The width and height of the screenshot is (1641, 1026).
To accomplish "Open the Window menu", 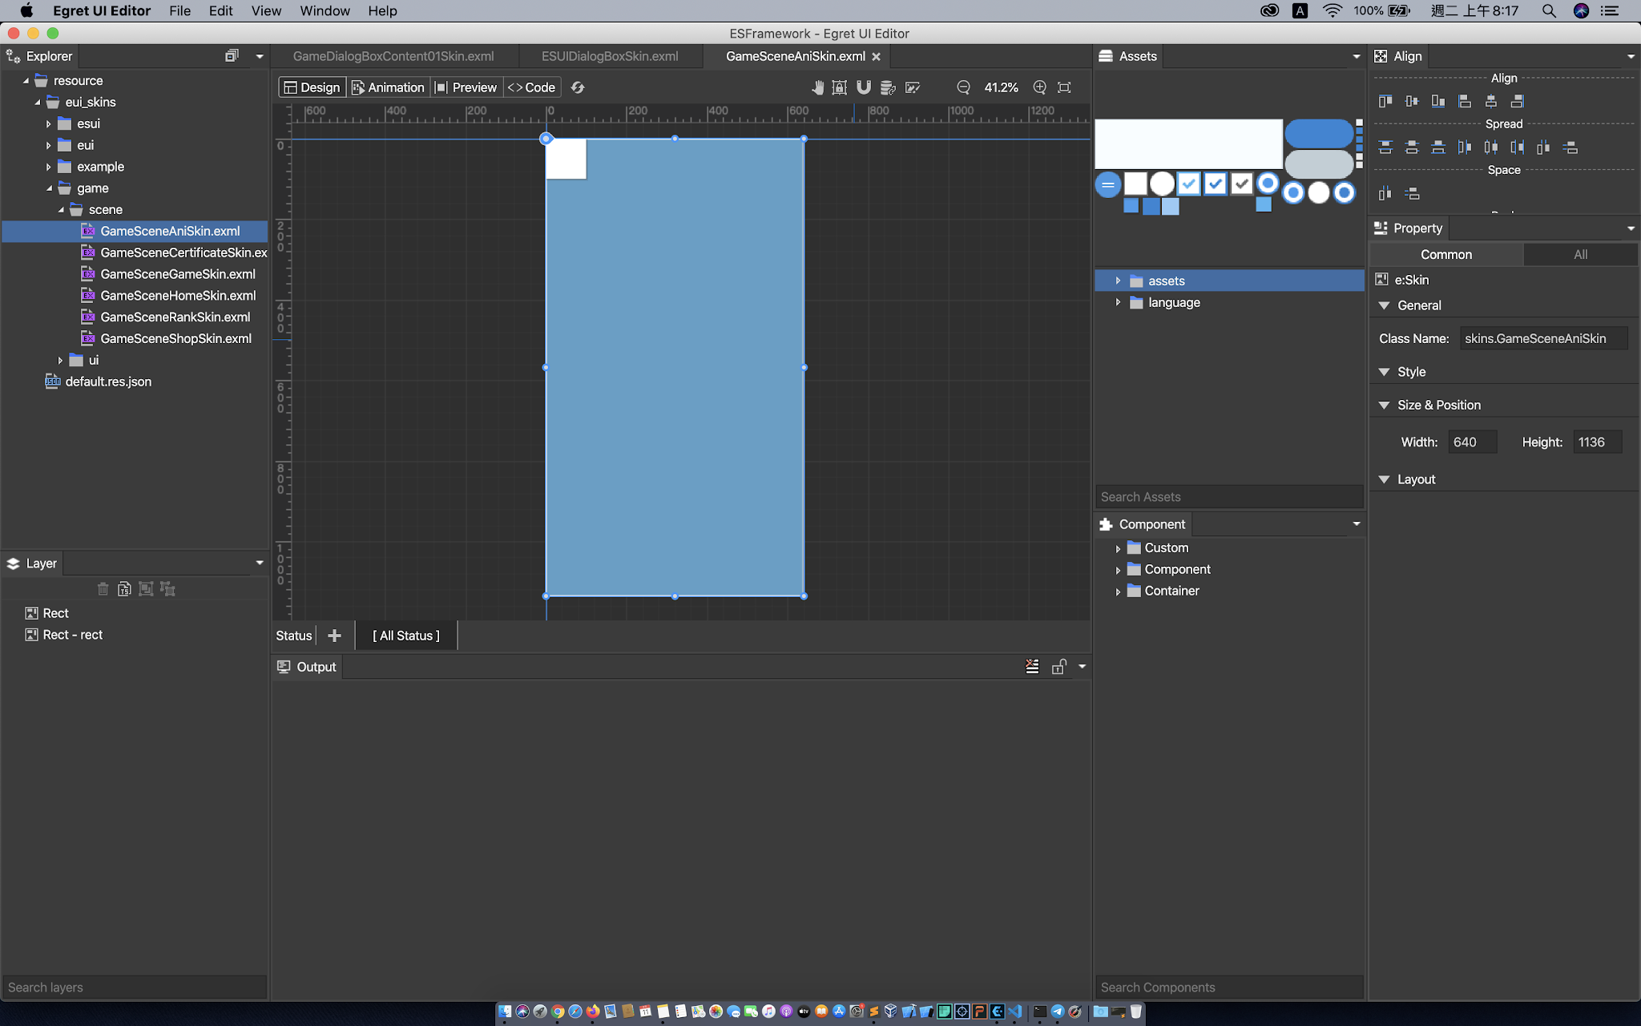I will click(x=325, y=10).
